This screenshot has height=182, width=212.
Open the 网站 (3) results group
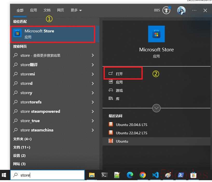pyautogui.click(x=19, y=164)
